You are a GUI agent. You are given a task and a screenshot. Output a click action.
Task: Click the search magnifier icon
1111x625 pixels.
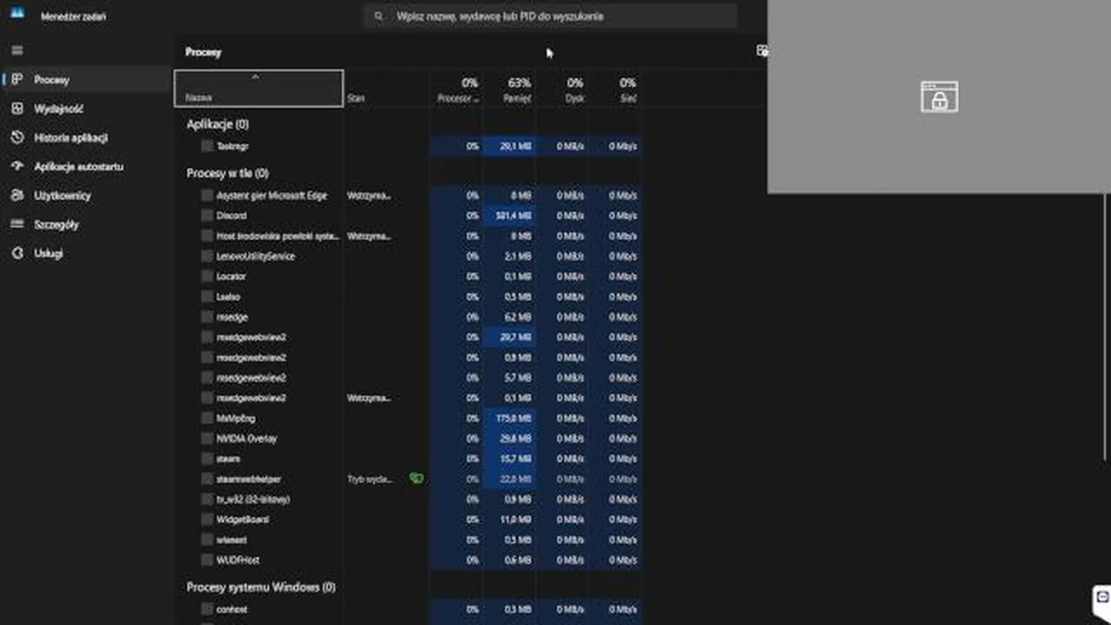378,16
